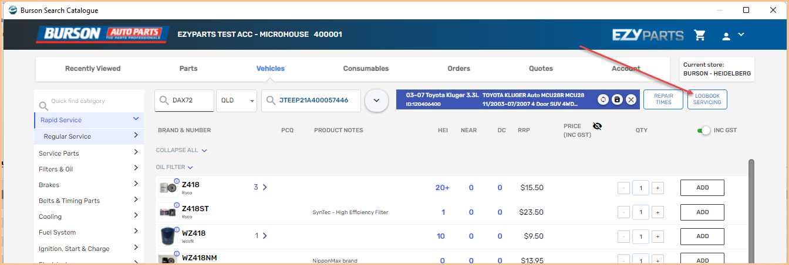Expand Belts & Timing Parts category
Screen dimensions: 789x265
click(x=136, y=199)
